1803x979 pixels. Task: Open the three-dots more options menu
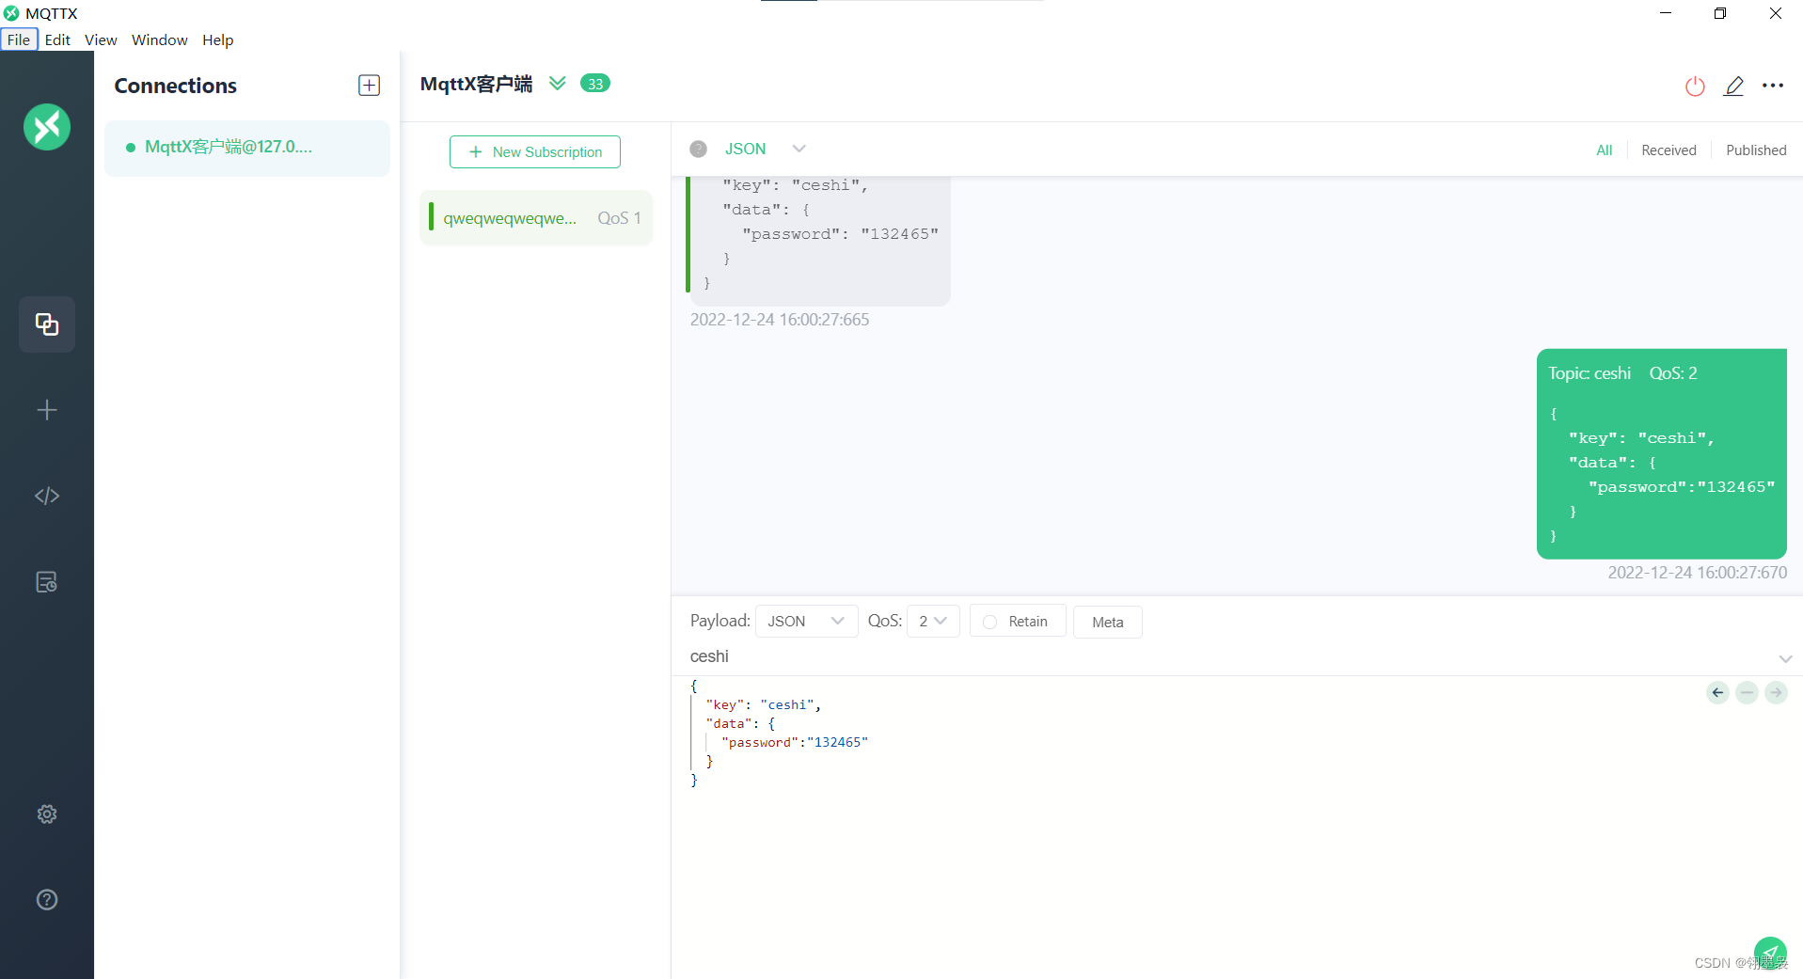coord(1773,86)
